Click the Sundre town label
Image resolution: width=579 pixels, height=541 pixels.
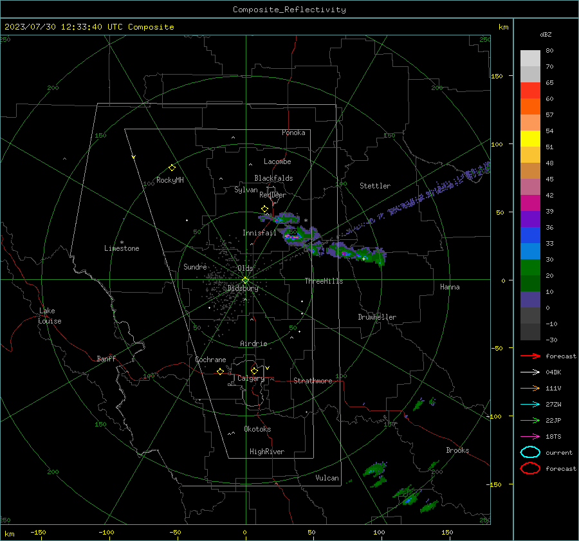[195, 266]
